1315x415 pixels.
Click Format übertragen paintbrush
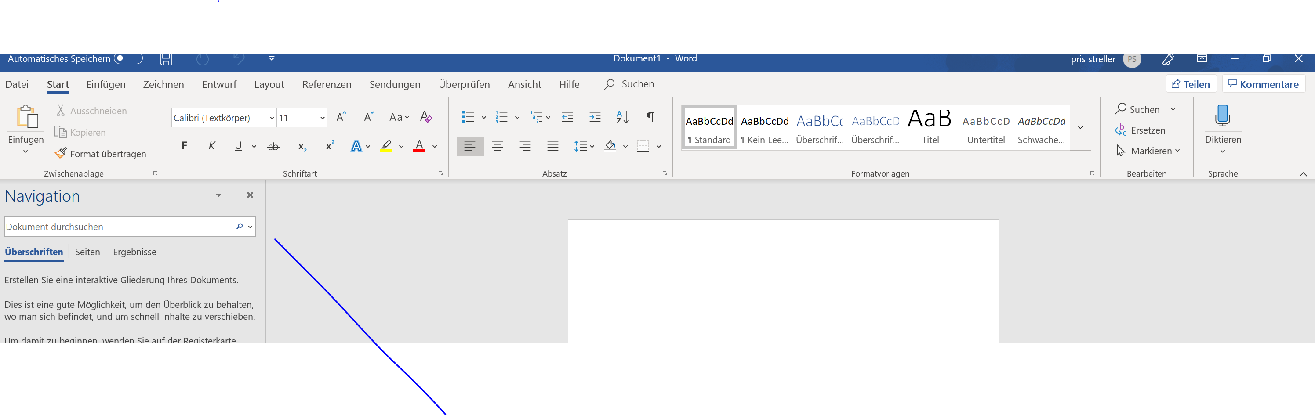tap(101, 153)
